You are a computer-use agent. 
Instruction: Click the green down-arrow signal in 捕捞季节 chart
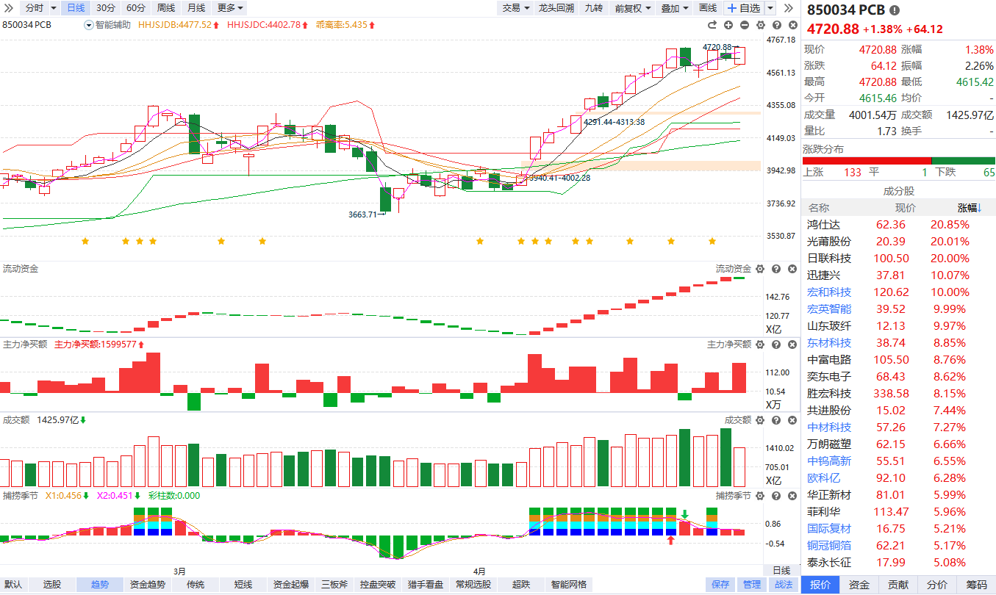(x=684, y=514)
